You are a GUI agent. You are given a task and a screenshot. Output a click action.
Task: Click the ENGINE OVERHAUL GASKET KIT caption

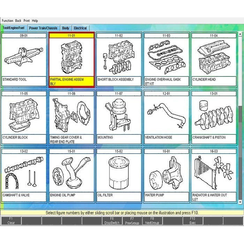(166, 81)
